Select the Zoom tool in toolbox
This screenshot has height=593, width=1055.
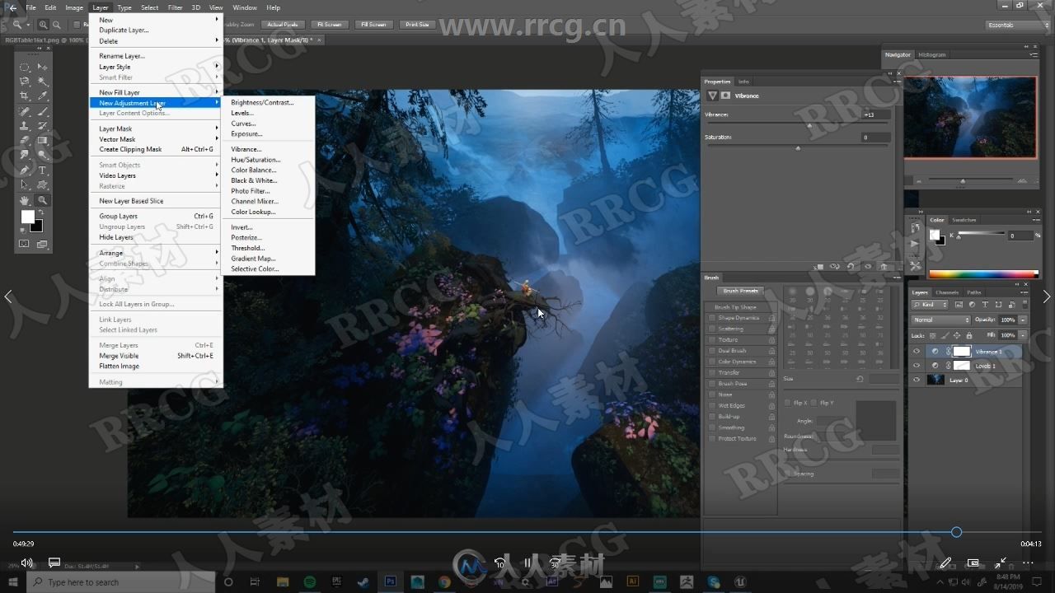pyautogui.click(x=42, y=200)
